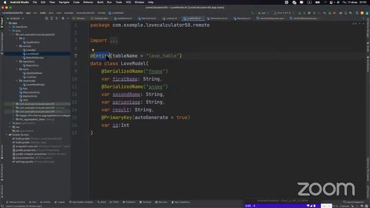Open the Structure vertical tool tab
The width and height of the screenshot is (370, 208).
tap(2, 191)
